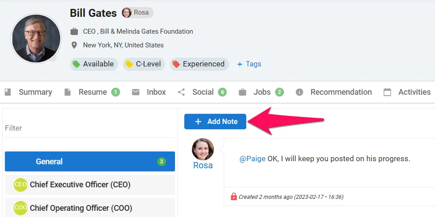Select Chief Executive Officer (CEO) item

click(90, 185)
